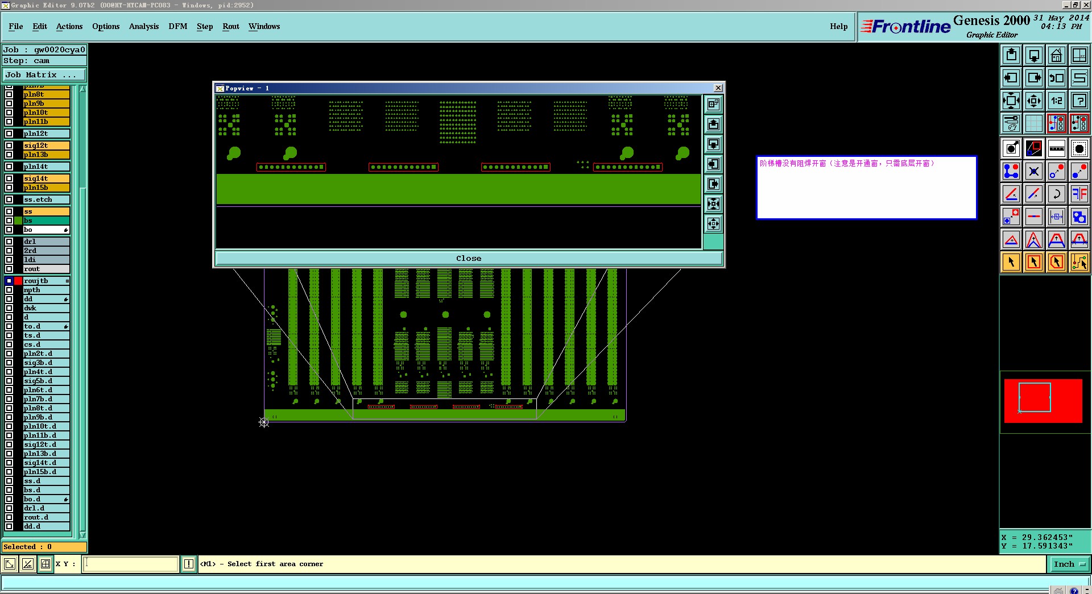Click the zoom-in icon in Popview toolbar
The width and height of the screenshot is (1092, 594).
[713, 203]
